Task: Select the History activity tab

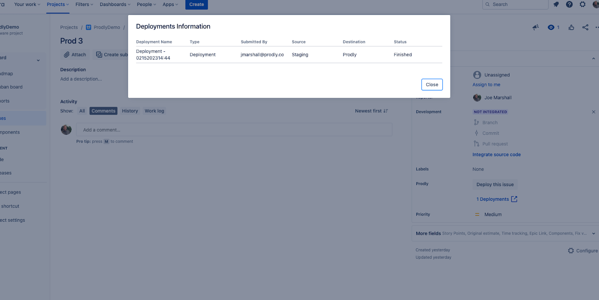Action: pos(130,111)
